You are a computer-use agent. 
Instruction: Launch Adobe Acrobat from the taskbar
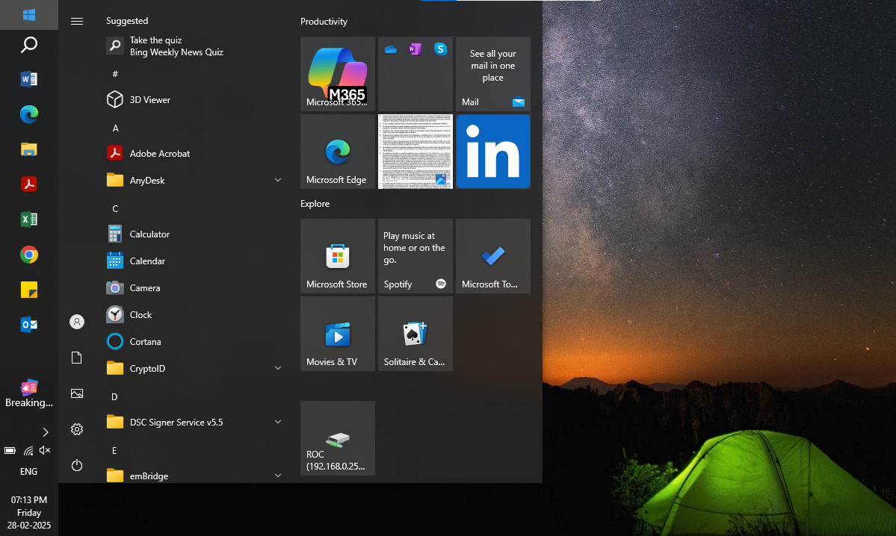click(x=28, y=184)
